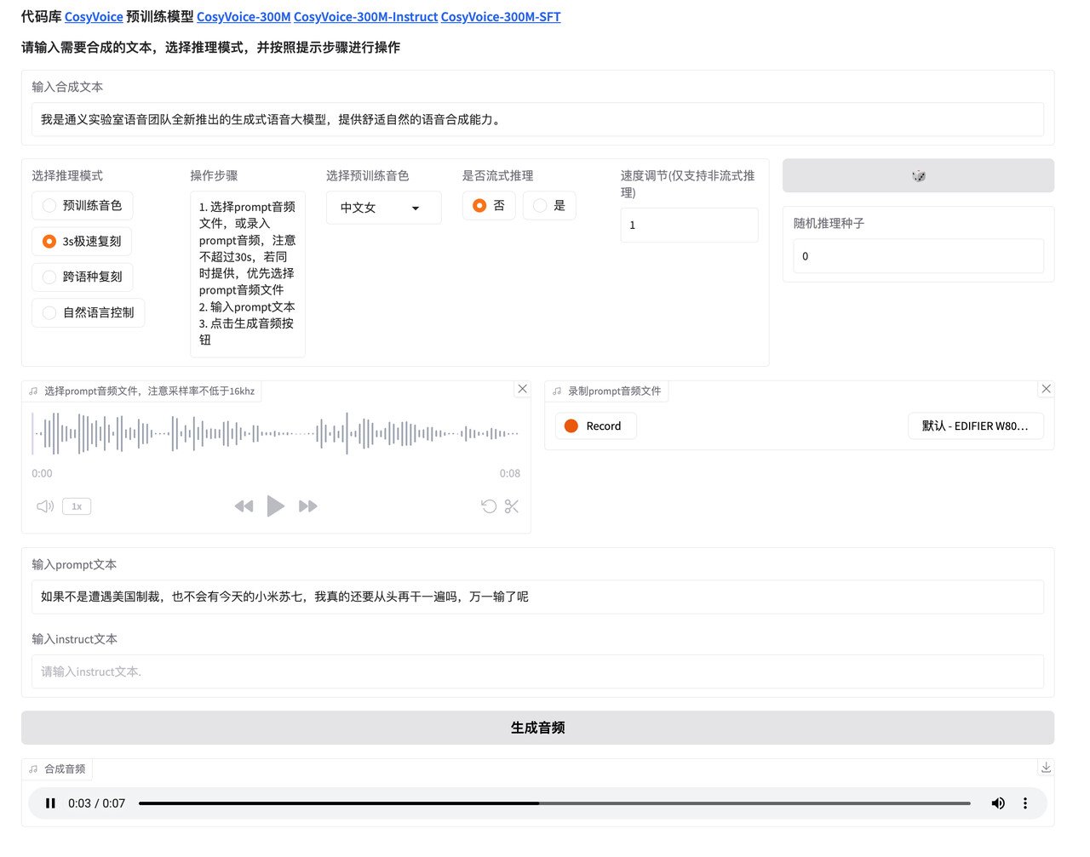1090x857 pixels.
Task: Open the three-dot audio options menu
Action: 1024,803
